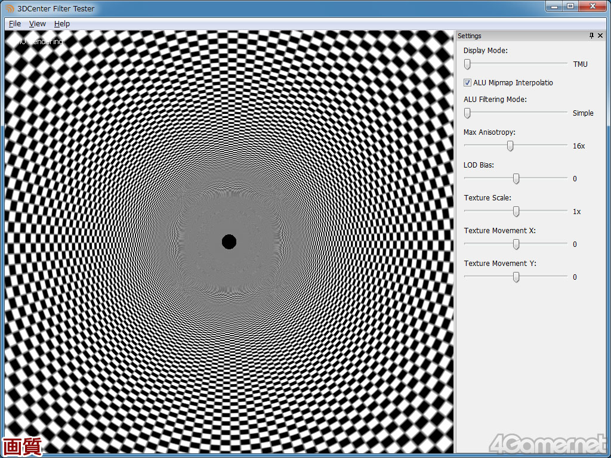Click the black center dot in the render view
Viewport: 611px width, 458px height.
pos(229,242)
